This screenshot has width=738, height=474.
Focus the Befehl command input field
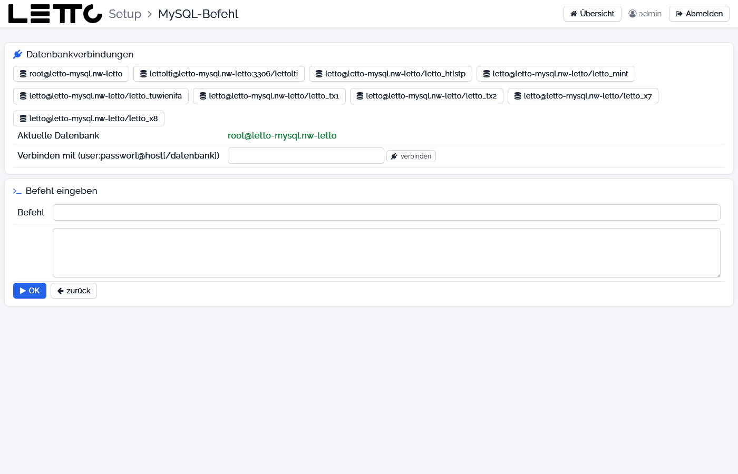coord(386,213)
